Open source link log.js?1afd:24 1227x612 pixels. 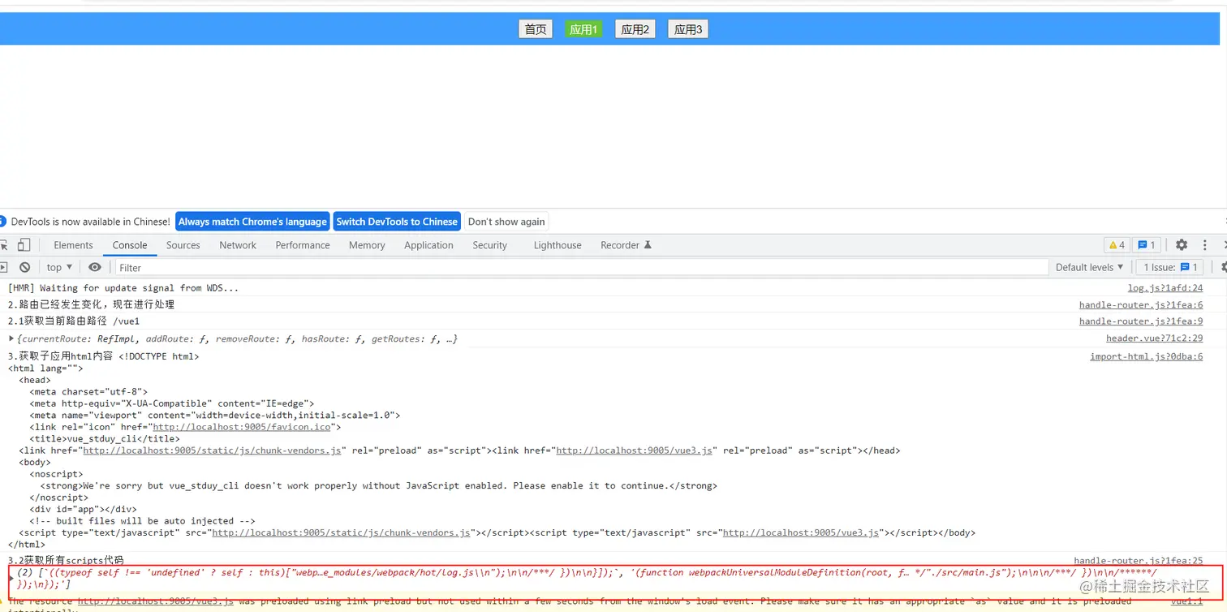1165,288
